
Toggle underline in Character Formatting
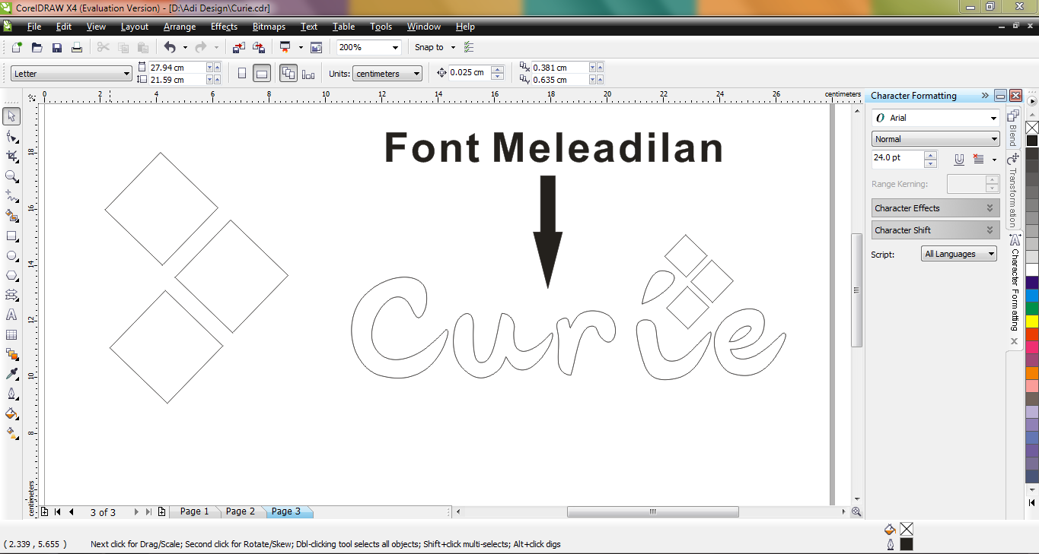coord(959,160)
